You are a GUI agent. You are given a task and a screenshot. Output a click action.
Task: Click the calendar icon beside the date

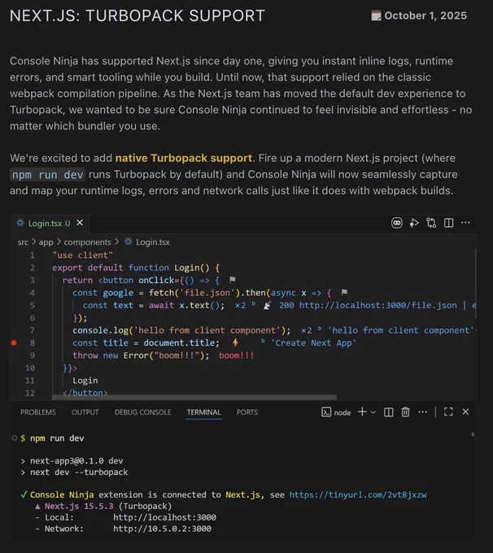[x=376, y=15]
